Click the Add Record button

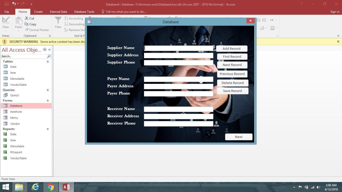(231, 48)
